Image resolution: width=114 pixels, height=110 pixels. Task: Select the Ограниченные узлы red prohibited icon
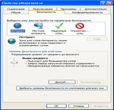pyautogui.click(x=80, y=26)
